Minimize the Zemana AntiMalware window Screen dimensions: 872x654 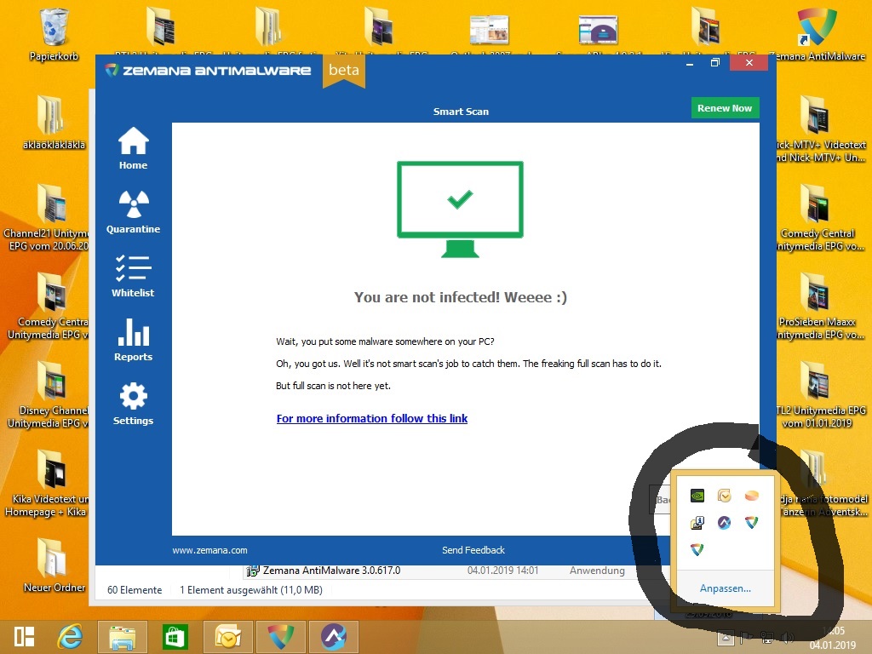click(x=690, y=63)
